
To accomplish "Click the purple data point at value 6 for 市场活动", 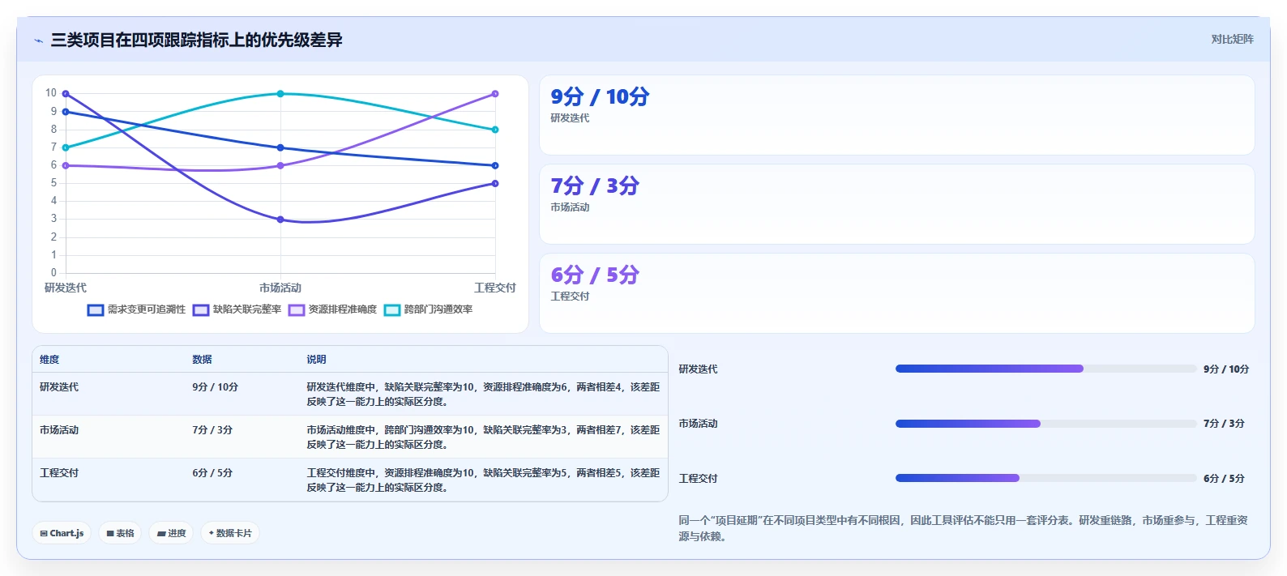I will [280, 166].
